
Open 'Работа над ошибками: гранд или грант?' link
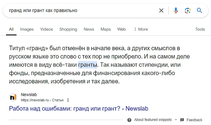(x=79, y=109)
